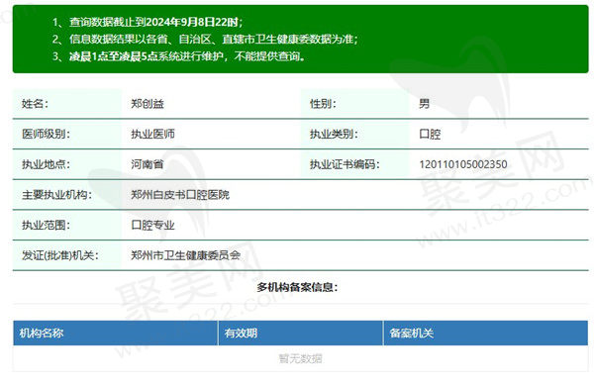Click the 执业地点 label

pyautogui.click(x=46, y=164)
